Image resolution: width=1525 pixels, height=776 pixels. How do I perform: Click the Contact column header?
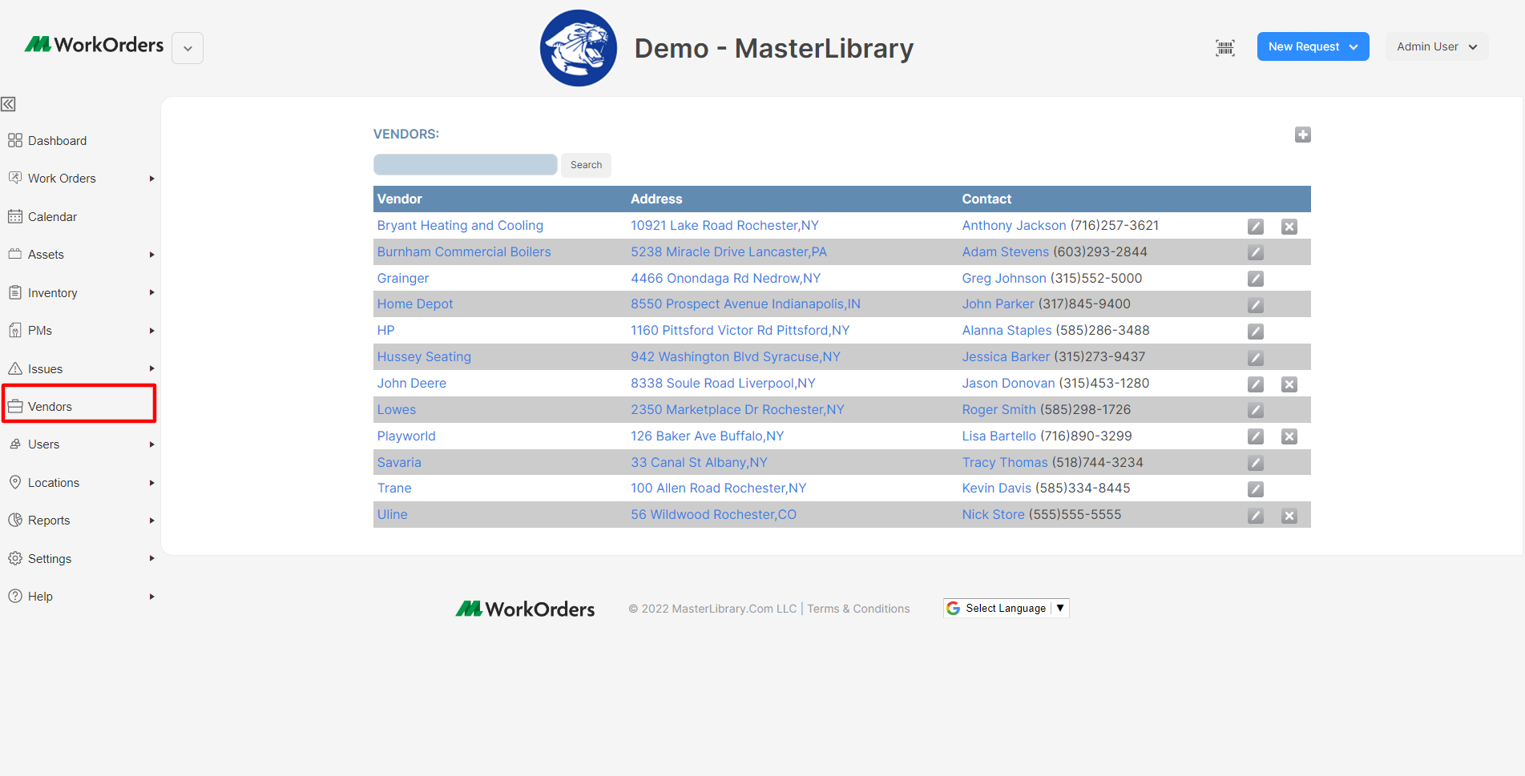pyautogui.click(x=986, y=199)
